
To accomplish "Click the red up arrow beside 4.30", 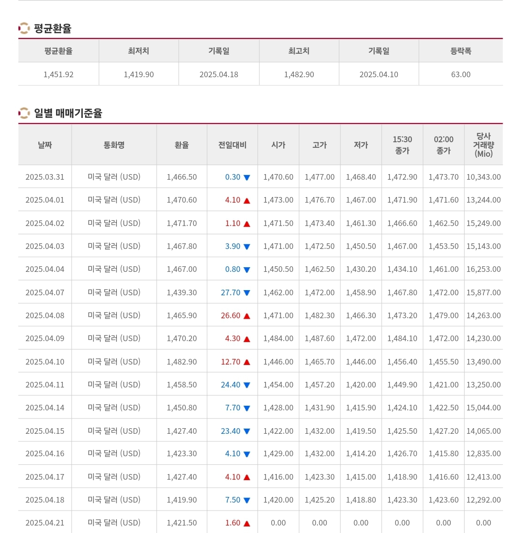I will click(247, 339).
